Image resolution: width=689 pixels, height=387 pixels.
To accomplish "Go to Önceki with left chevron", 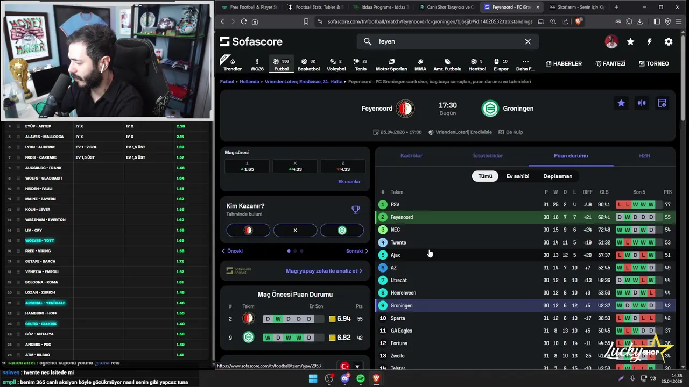I will coord(233,251).
